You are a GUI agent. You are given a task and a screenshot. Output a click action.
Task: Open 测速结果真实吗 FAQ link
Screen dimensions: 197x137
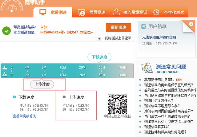point(157,127)
